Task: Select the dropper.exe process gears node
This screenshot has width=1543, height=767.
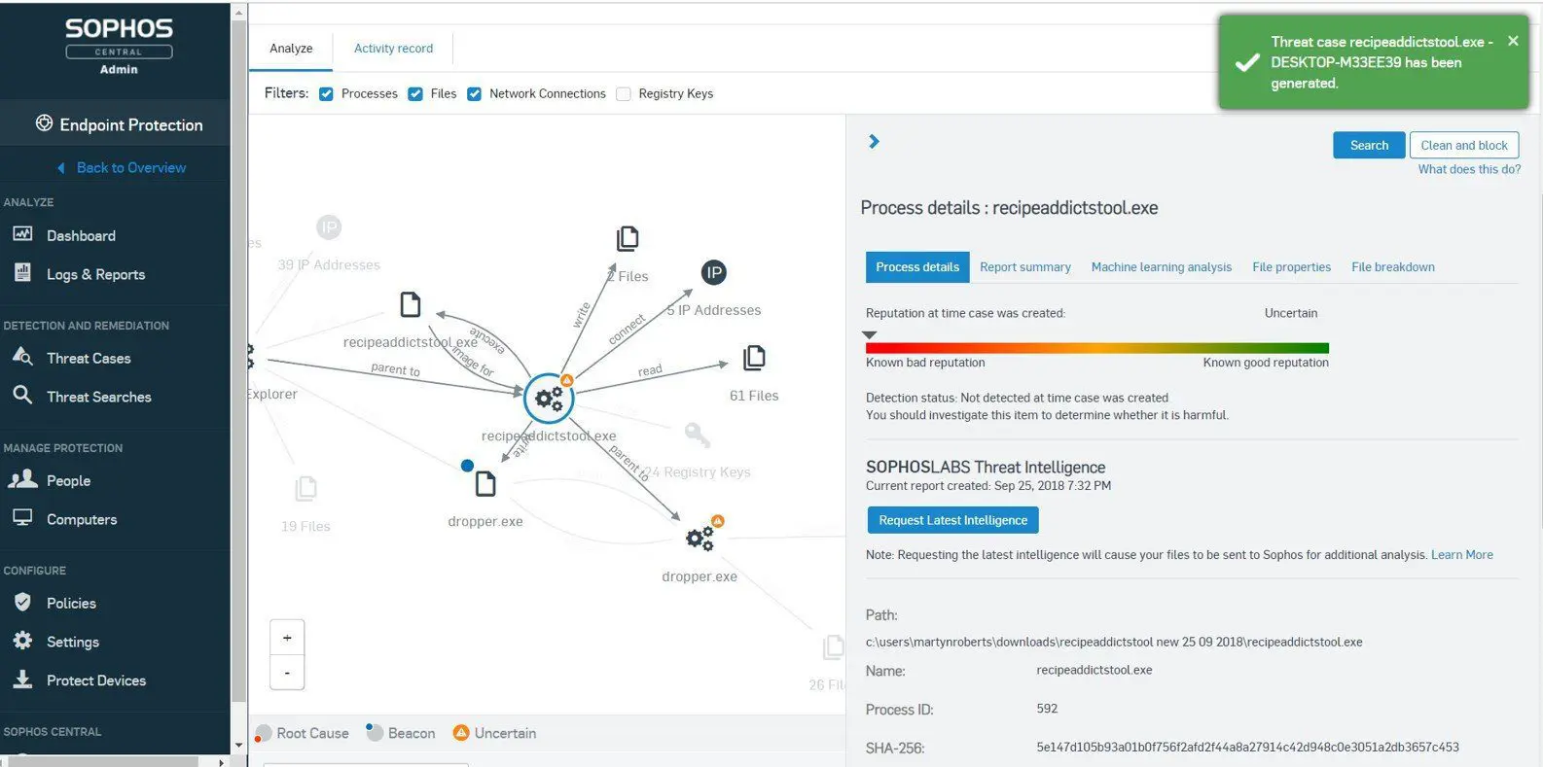Action: pos(700,538)
